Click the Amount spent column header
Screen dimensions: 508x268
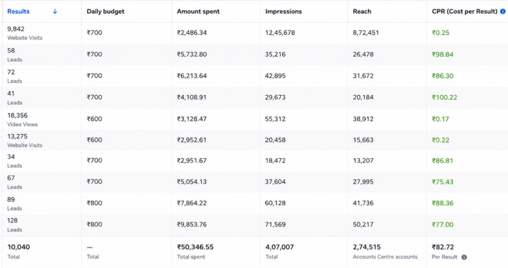point(198,11)
